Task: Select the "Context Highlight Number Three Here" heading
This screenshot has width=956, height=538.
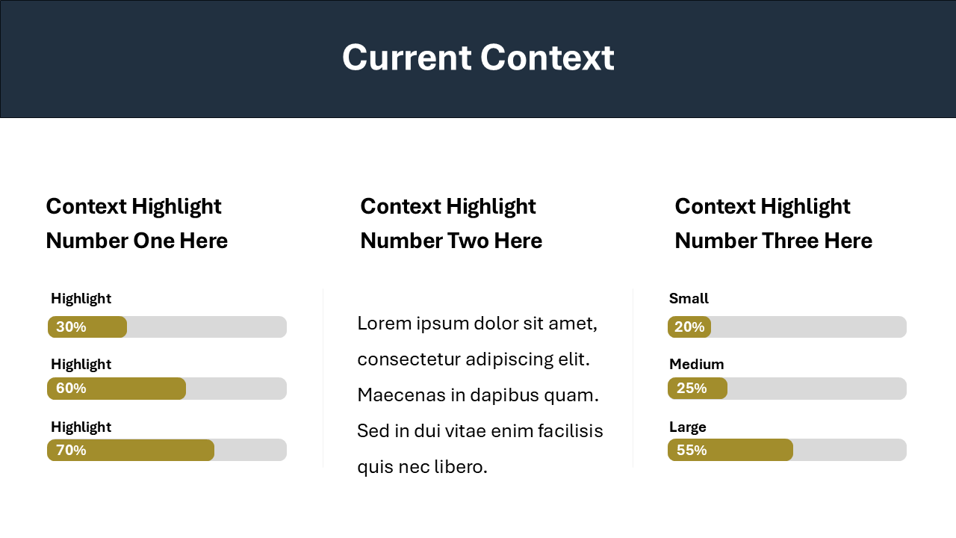Action: coord(773,223)
